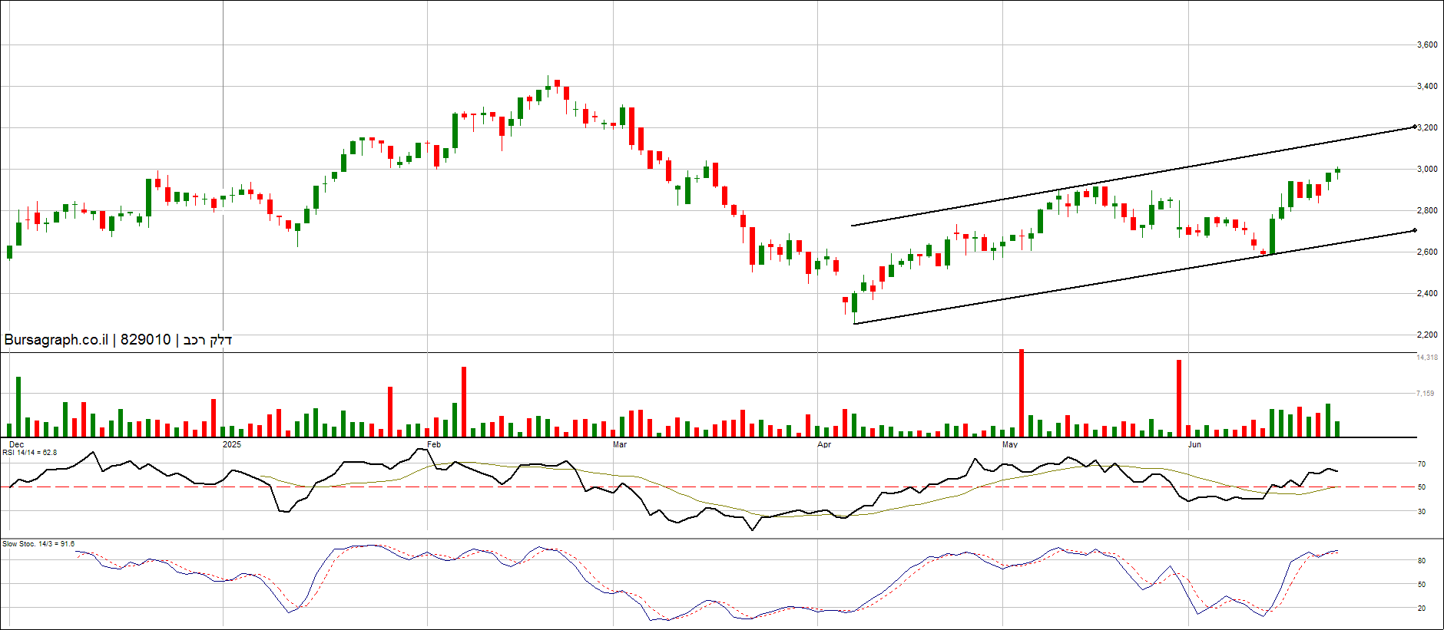Click the 14,318 volume axis label
Image resolution: width=1444 pixels, height=630 pixels.
[x=1427, y=358]
